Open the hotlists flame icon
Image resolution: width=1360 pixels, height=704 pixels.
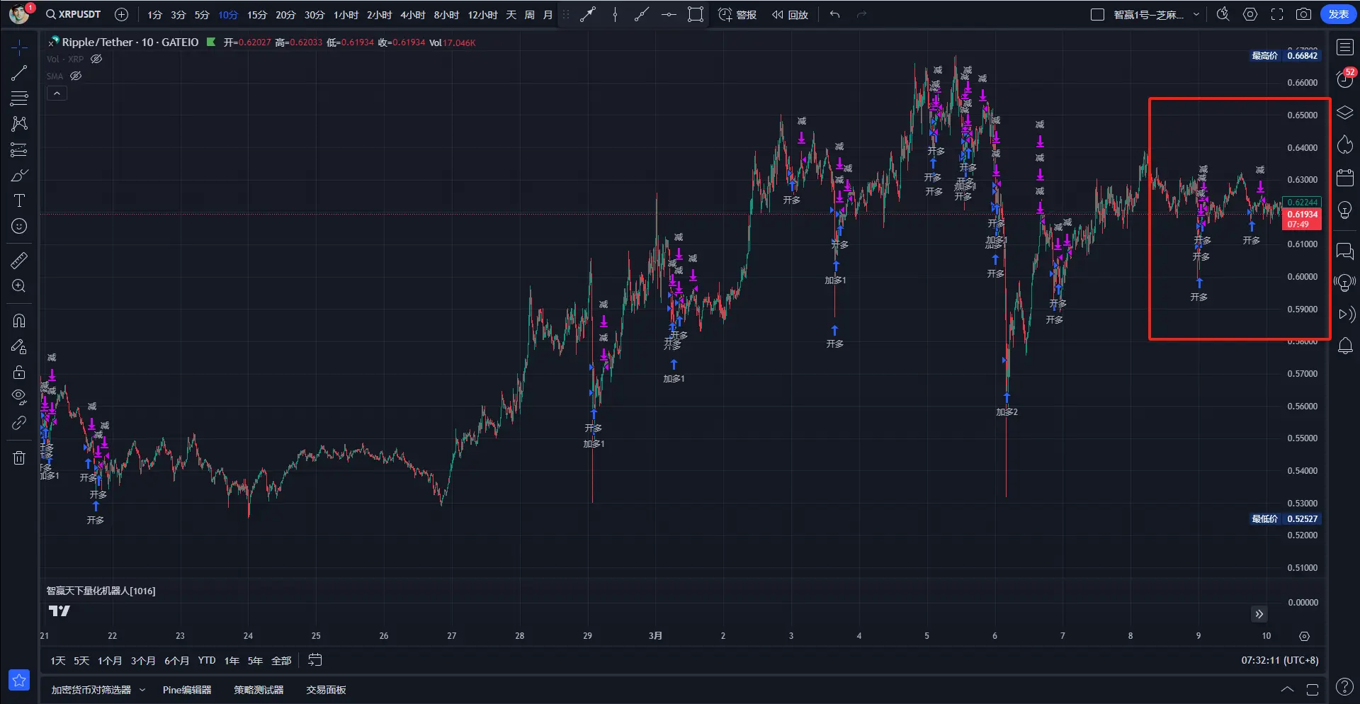point(1344,144)
